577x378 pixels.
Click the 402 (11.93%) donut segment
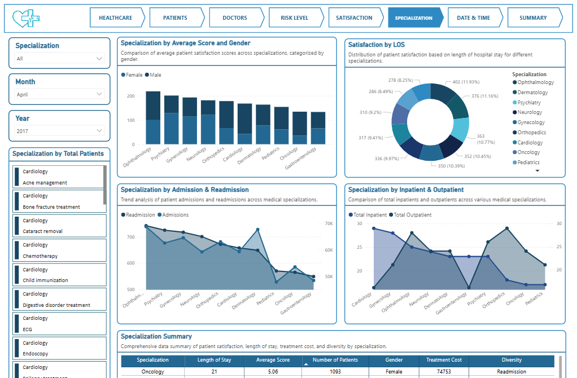443,93
